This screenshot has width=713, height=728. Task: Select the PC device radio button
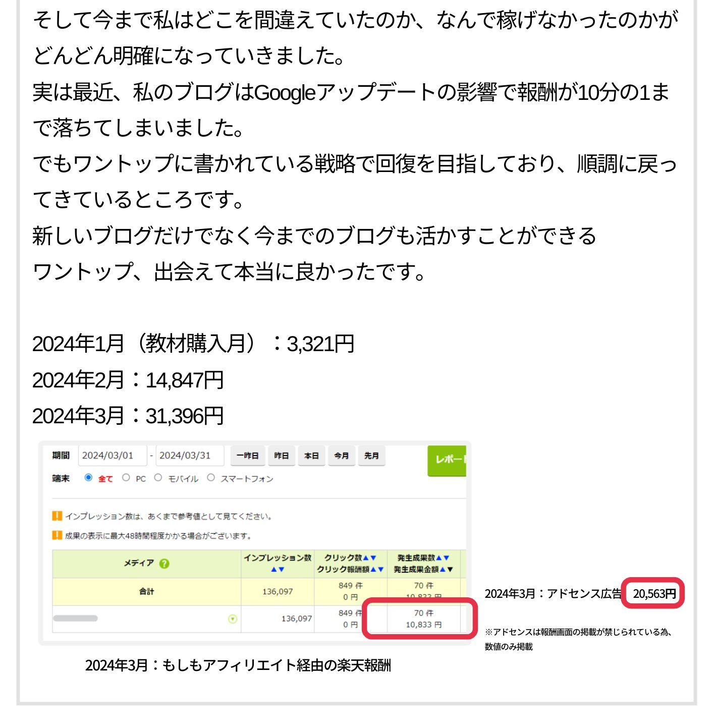pos(126,477)
